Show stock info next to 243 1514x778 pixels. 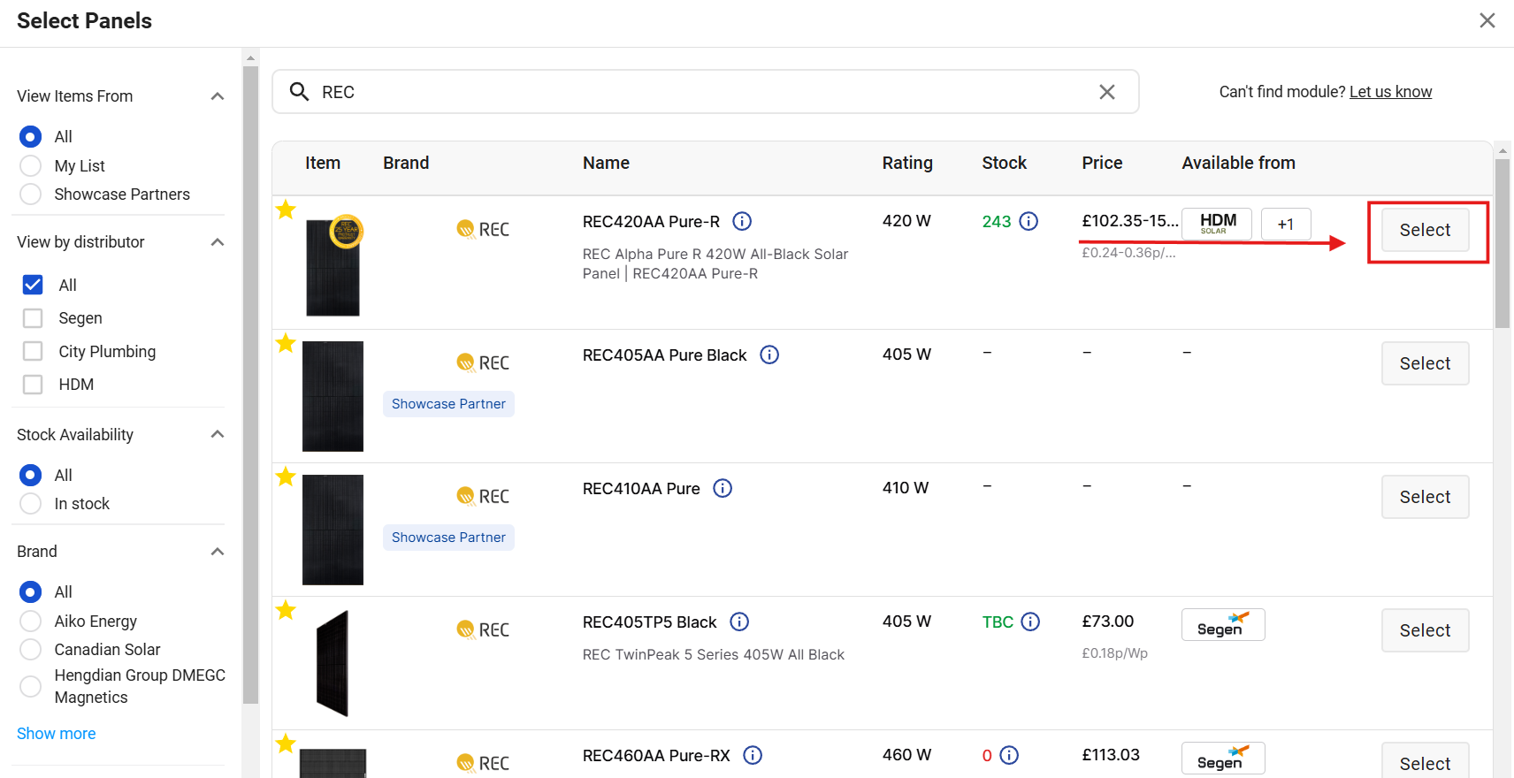pyautogui.click(x=1028, y=221)
